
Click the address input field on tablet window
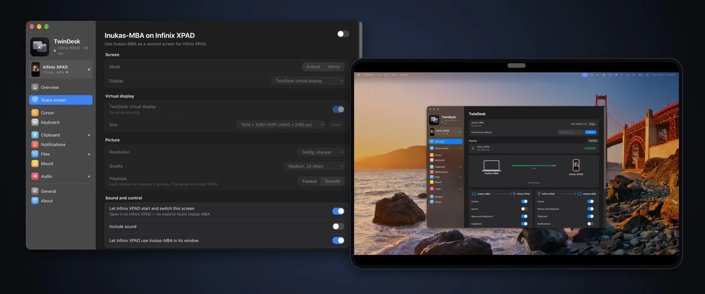point(571,132)
